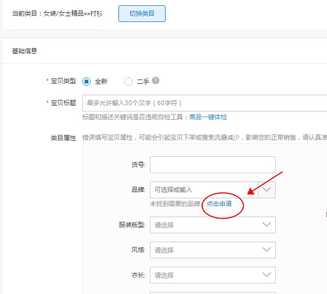Expand the 品牌 dropdown arrow

click(x=267, y=190)
